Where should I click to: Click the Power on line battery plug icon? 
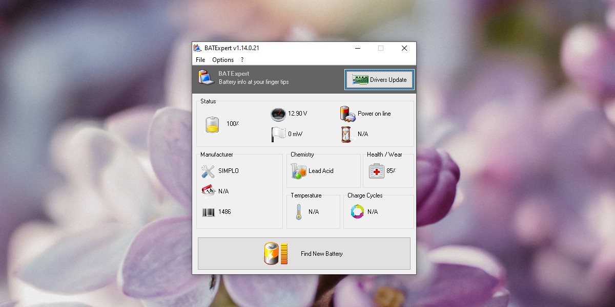pos(347,114)
